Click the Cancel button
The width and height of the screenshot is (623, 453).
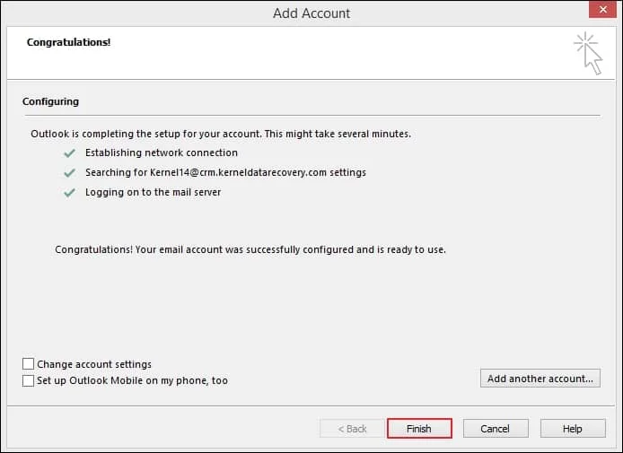point(496,429)
